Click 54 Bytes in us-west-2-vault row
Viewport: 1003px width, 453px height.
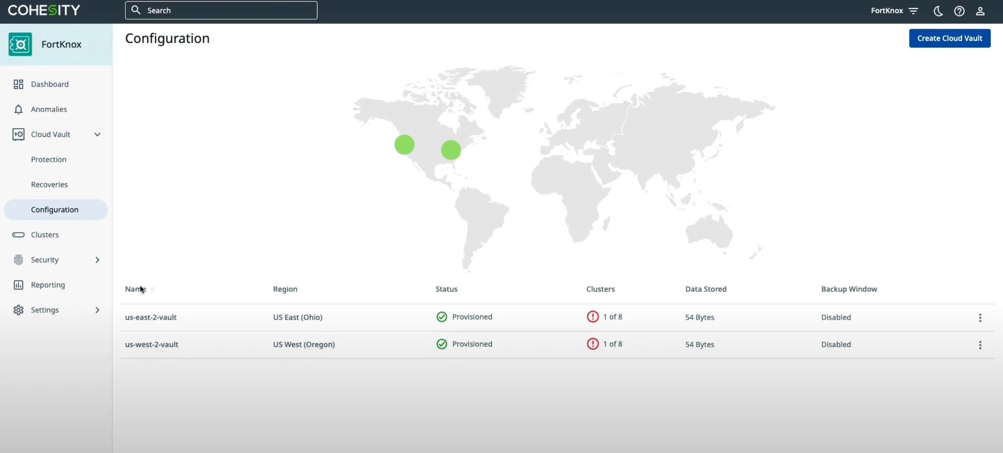click(x=700, y=345)
